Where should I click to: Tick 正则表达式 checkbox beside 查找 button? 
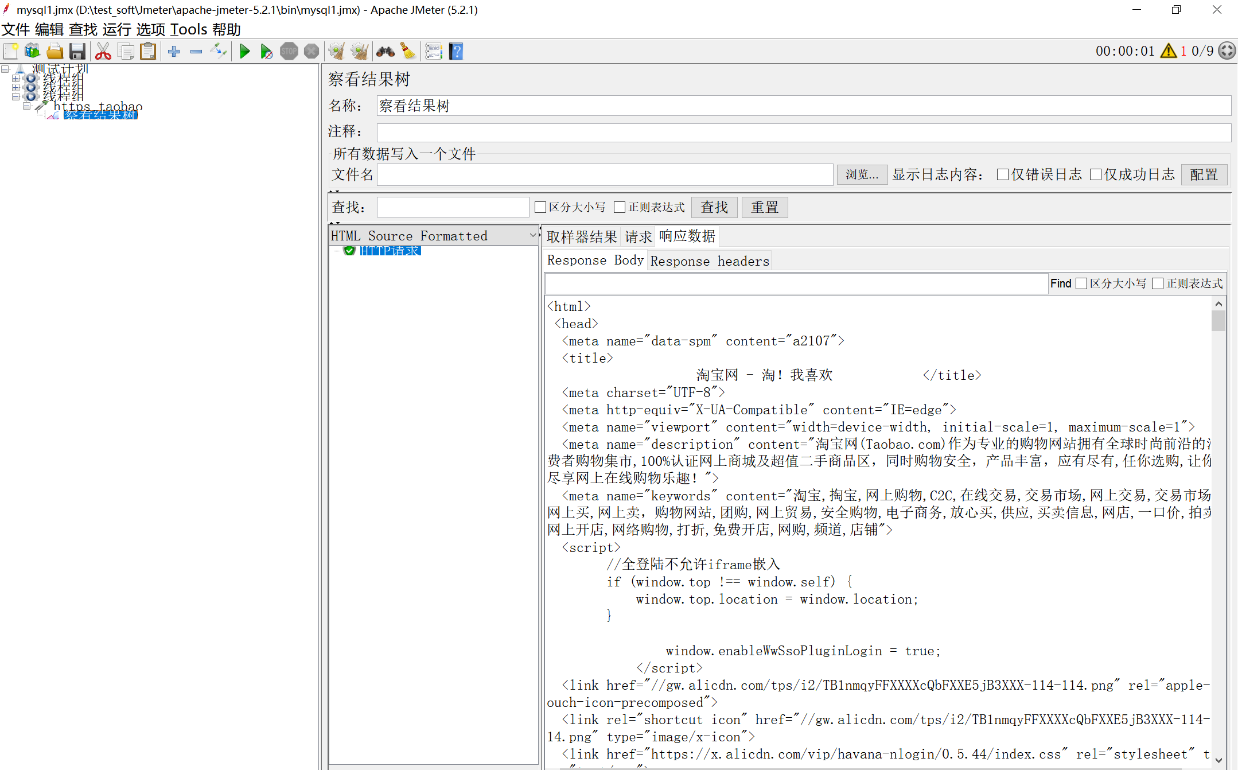[x=620, y=207]
